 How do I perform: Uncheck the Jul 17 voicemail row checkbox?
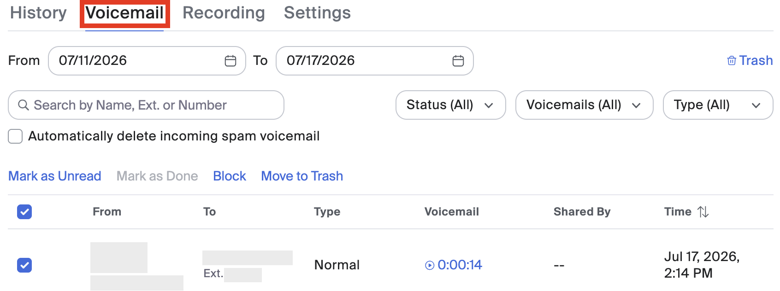pos(24,265)
